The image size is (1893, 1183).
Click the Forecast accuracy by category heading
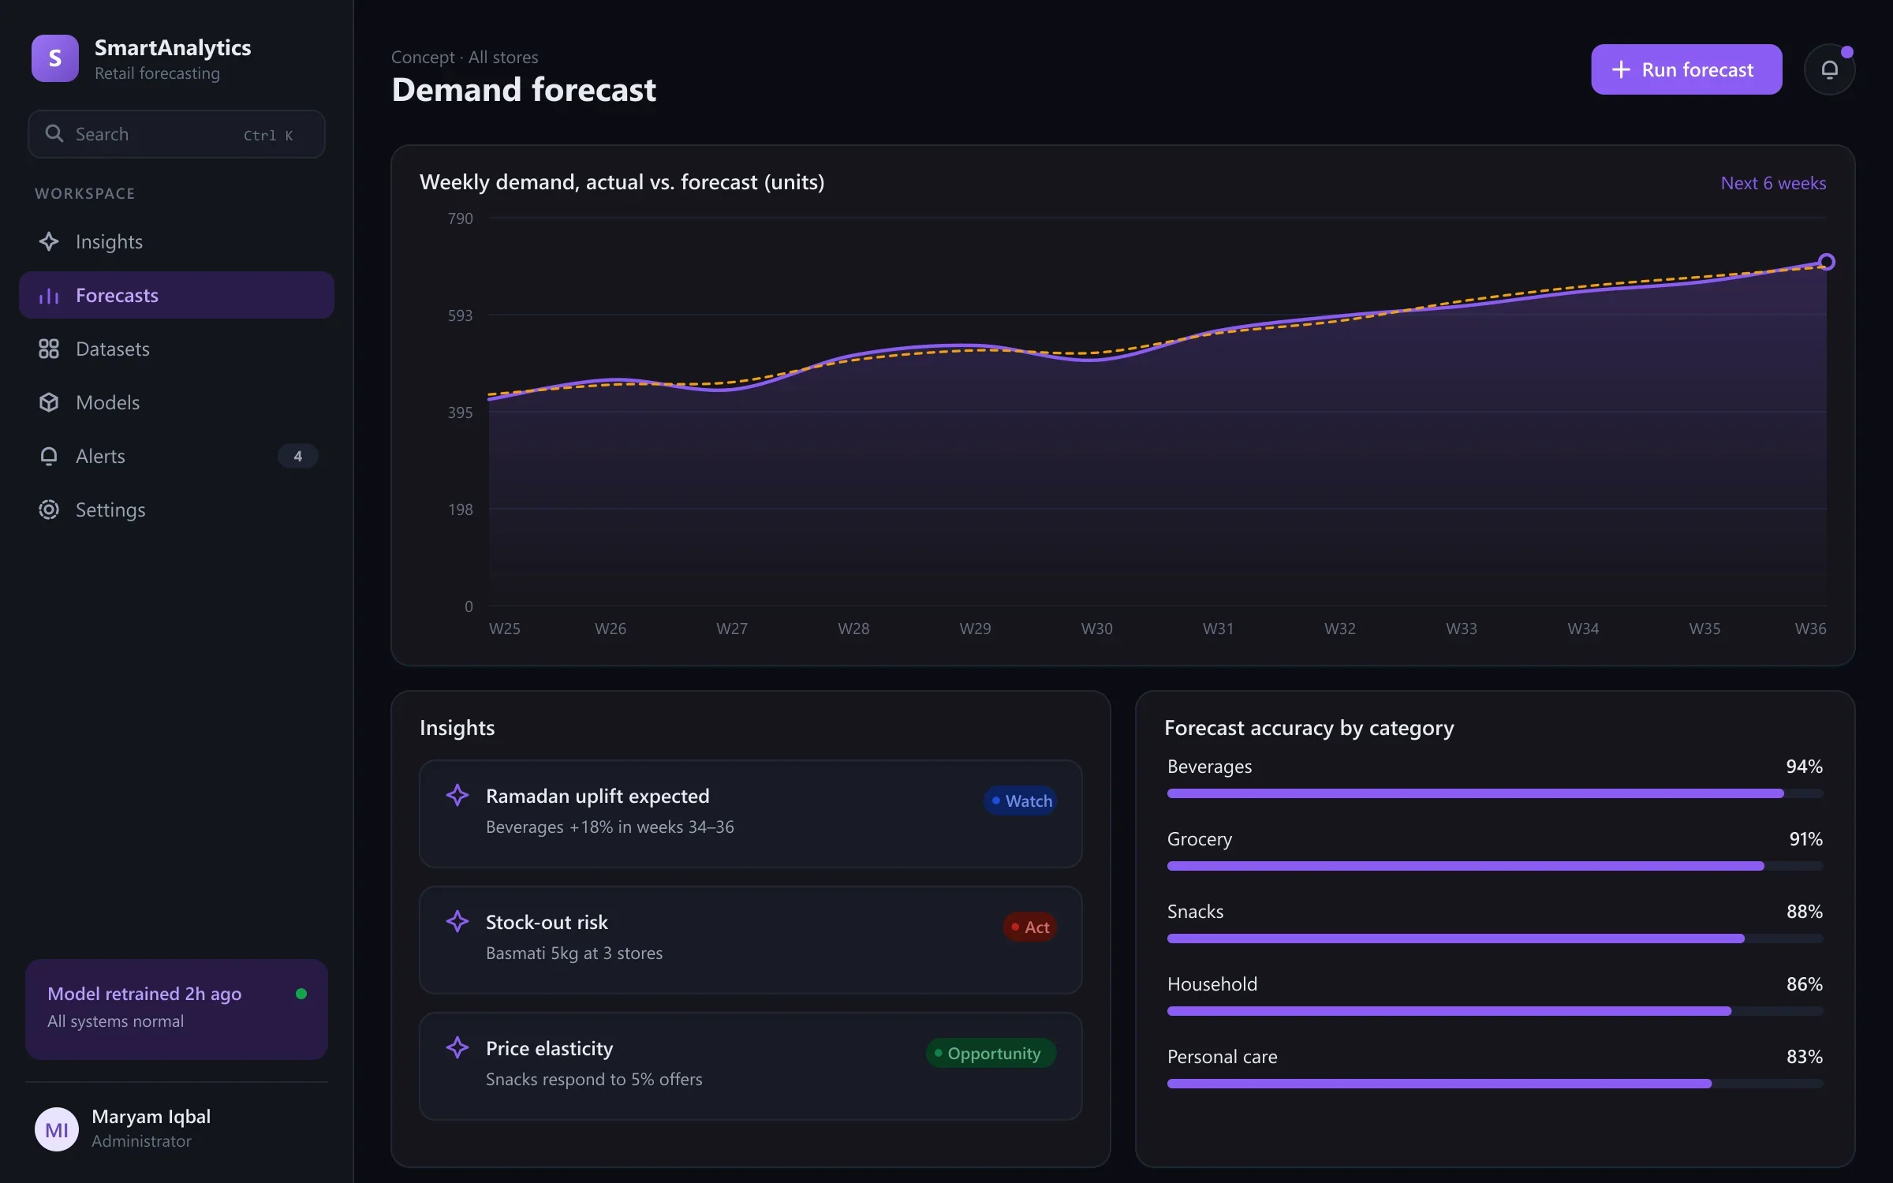tap(1309, 727)
